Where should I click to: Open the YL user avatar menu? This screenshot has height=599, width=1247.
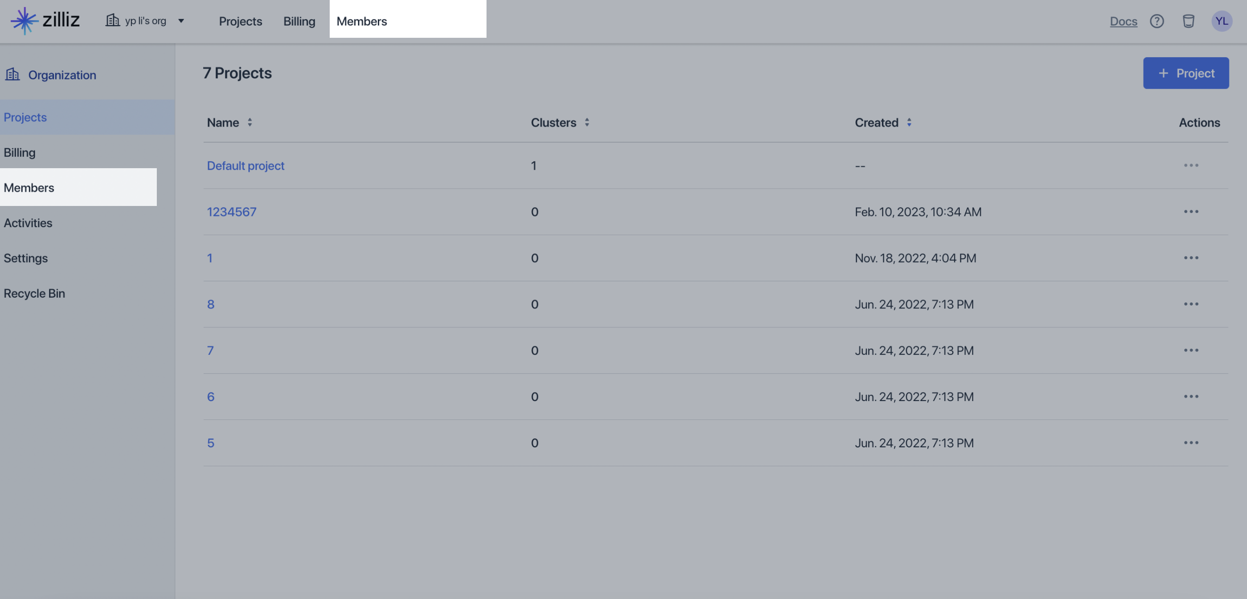coord(1221,21)
